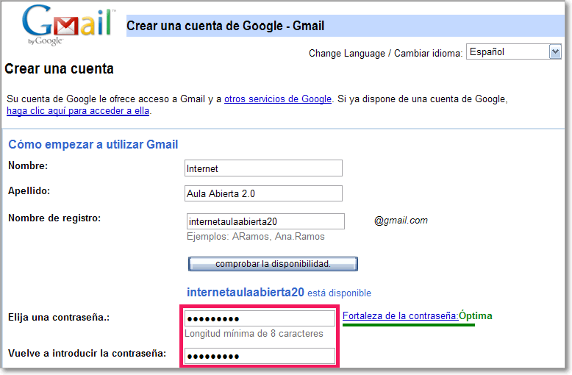Screen dimensions: 572x375
Task: Click the 'Óptima' strength rating text
Action: pyautogui.click(x=476, y=315)
